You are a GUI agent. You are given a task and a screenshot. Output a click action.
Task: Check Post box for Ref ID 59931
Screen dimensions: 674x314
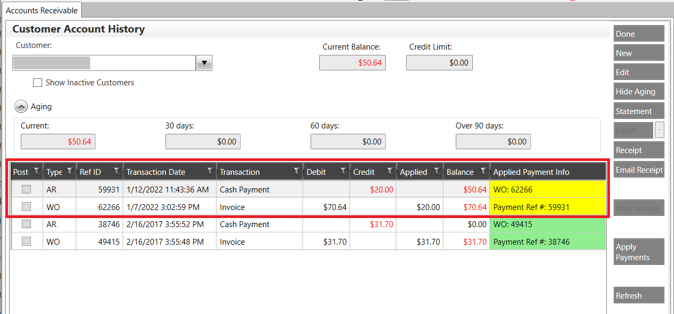(26, 189)
